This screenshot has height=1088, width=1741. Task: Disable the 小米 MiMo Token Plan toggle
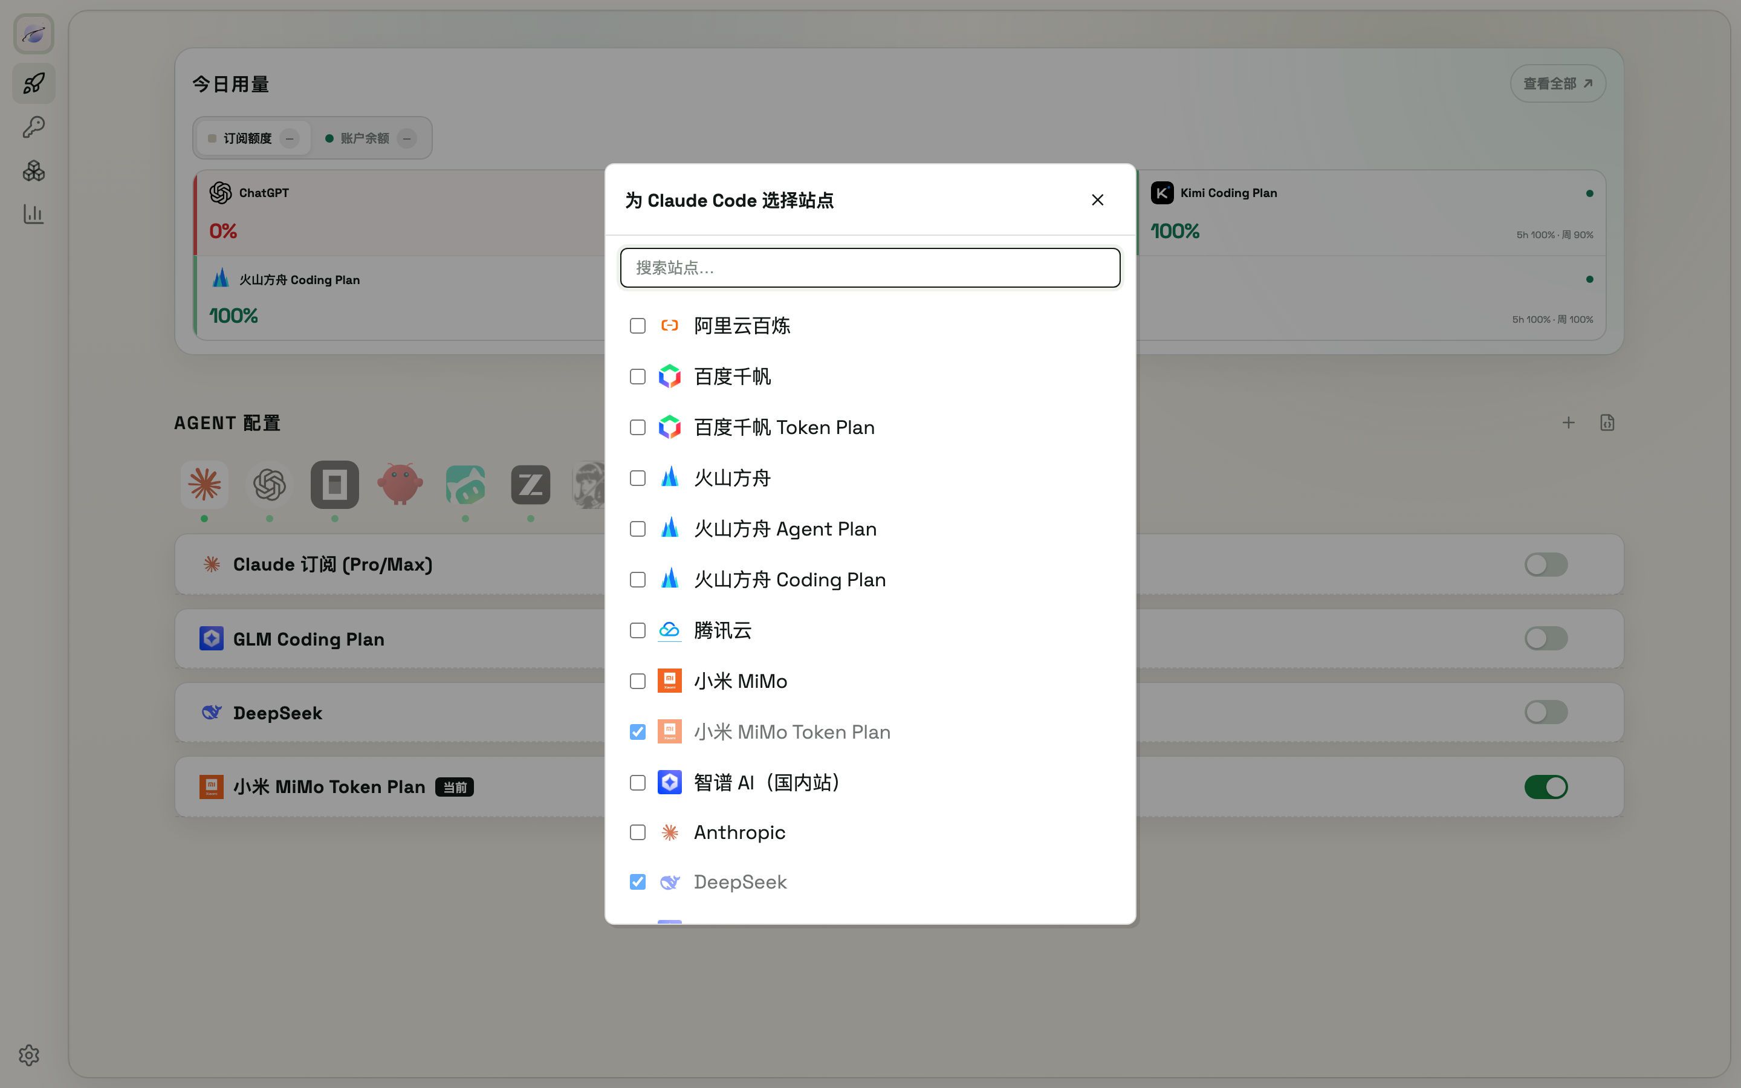(1546, 786)
